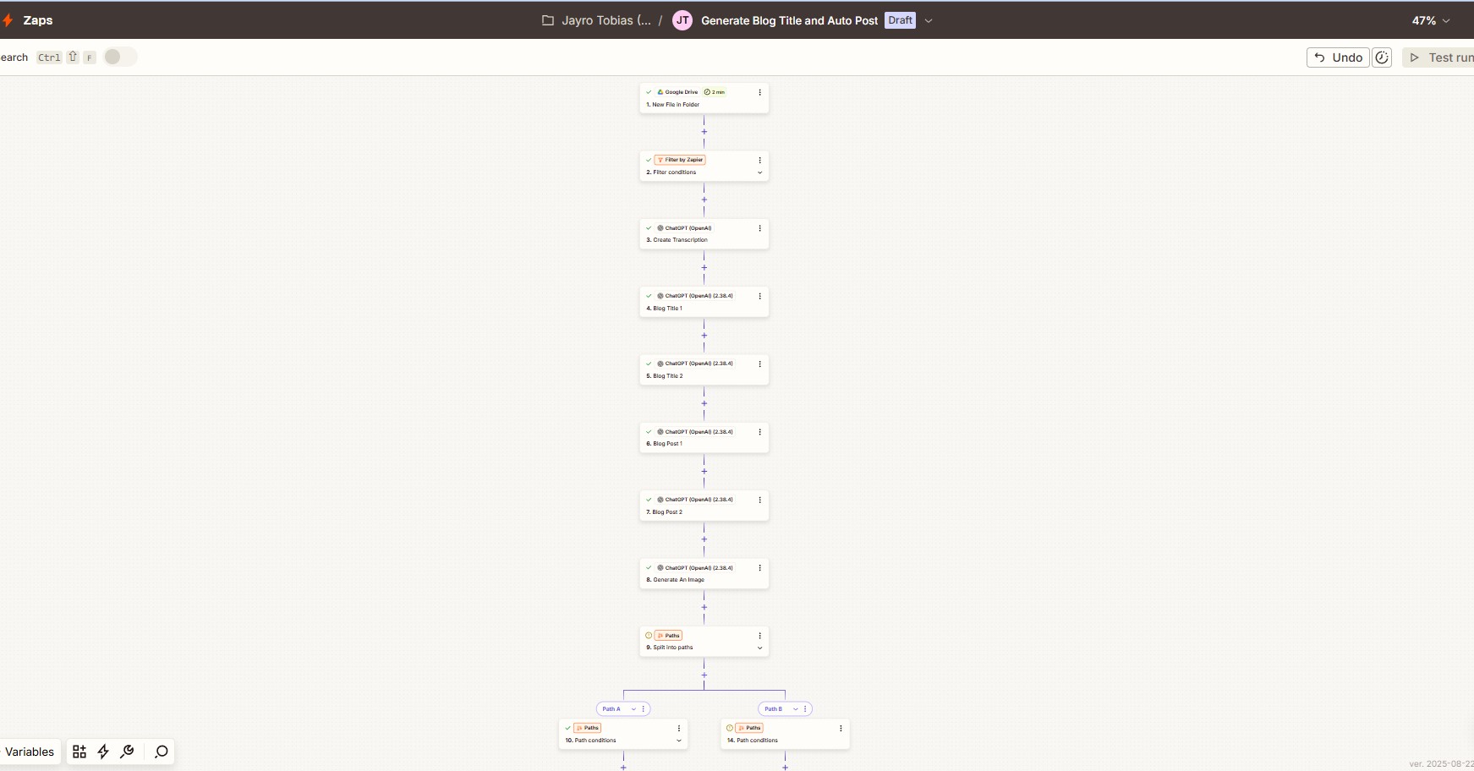1474x771 pixels.
Task: Select the 4. Blog Title 1 step
Action: click(704, 302)
